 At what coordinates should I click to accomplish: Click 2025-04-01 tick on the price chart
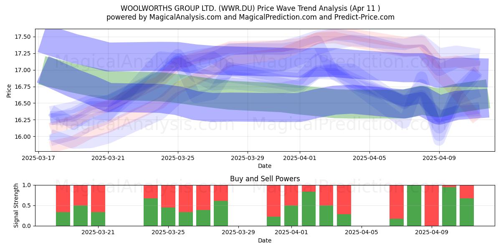click(300, 158)
